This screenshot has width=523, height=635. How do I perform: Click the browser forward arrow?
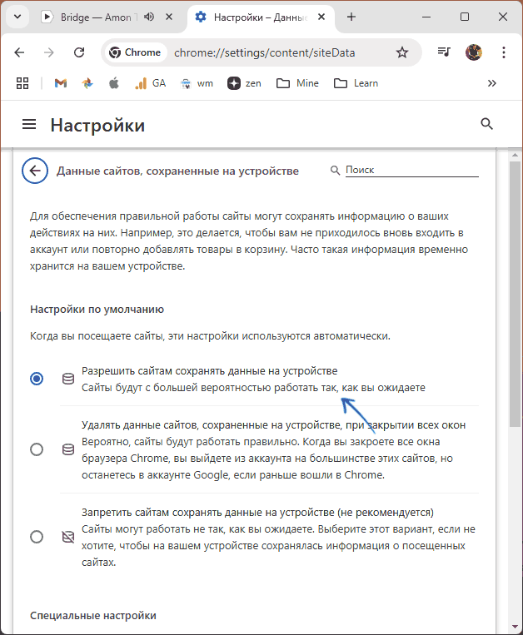coord(49,52)
